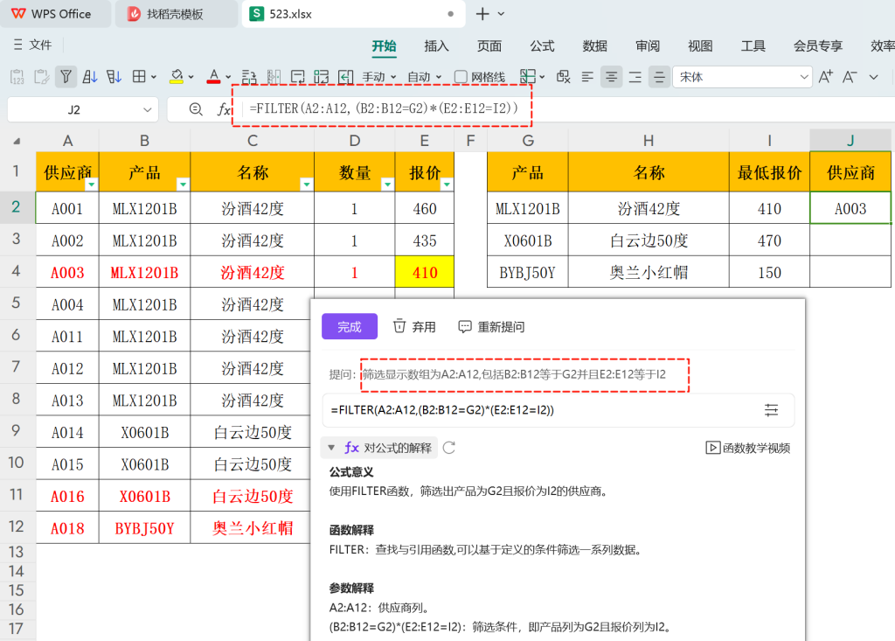Open the 文件 menu
The width and height of the screenshot is (895, 641).
click(x=32, y=45)
